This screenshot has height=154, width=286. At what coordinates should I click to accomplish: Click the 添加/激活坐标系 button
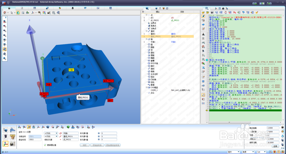(113, 145)
